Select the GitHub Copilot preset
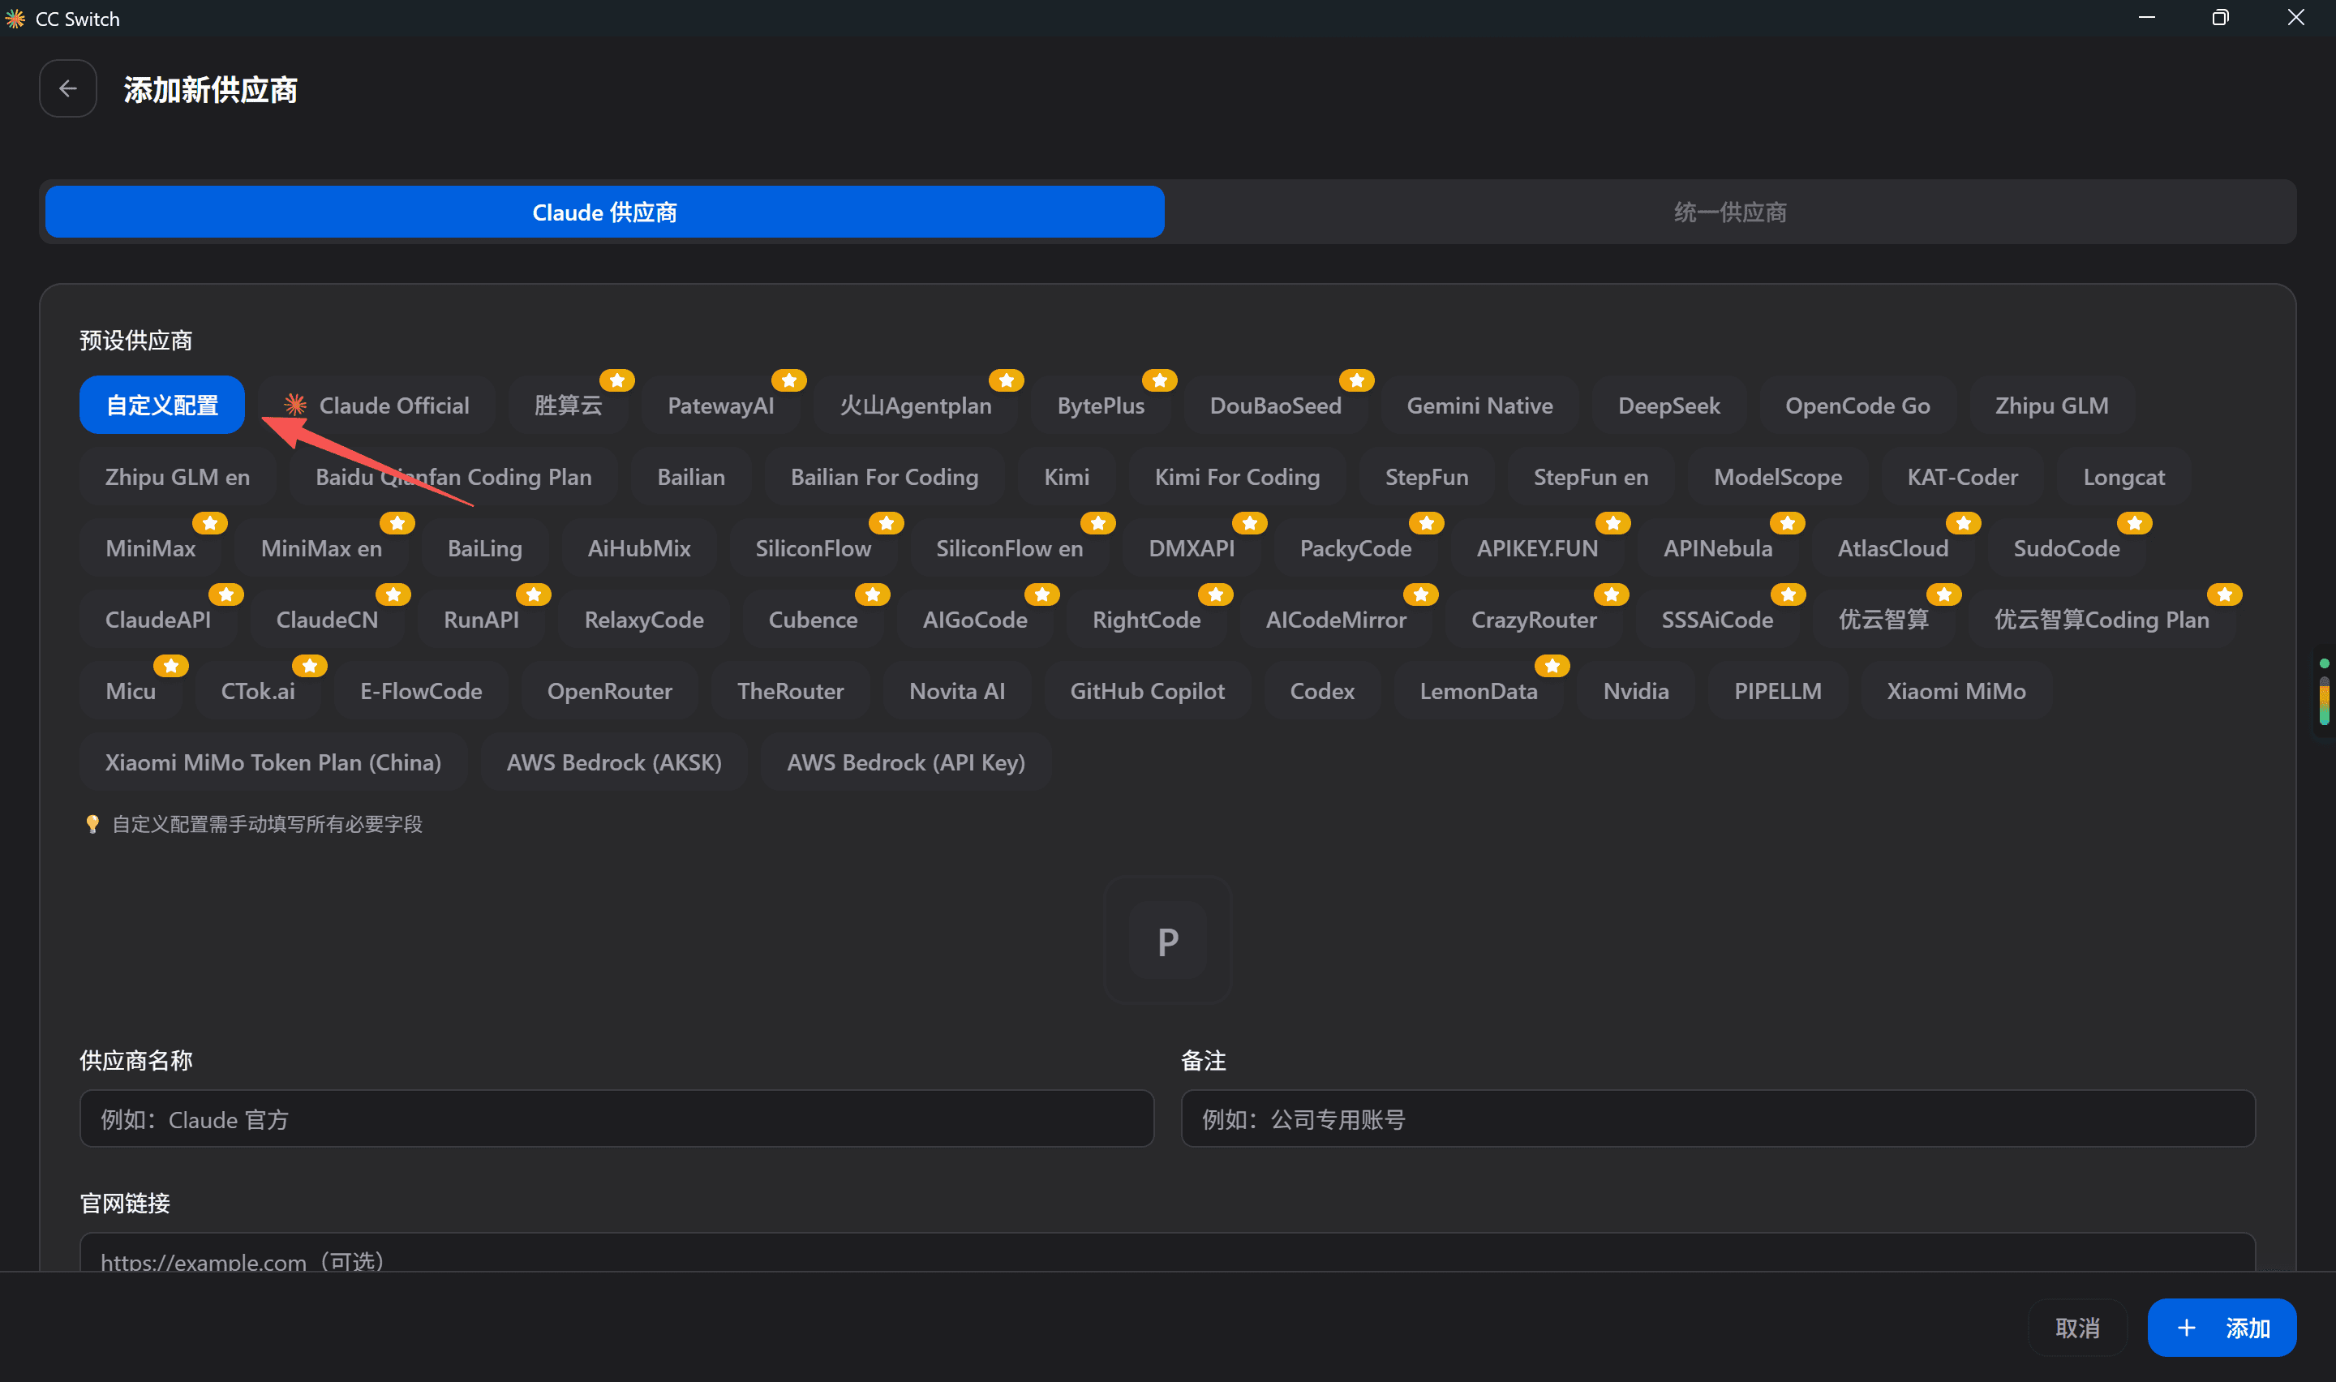This screenshot has width=2336, height=1382. point(1147,691)
